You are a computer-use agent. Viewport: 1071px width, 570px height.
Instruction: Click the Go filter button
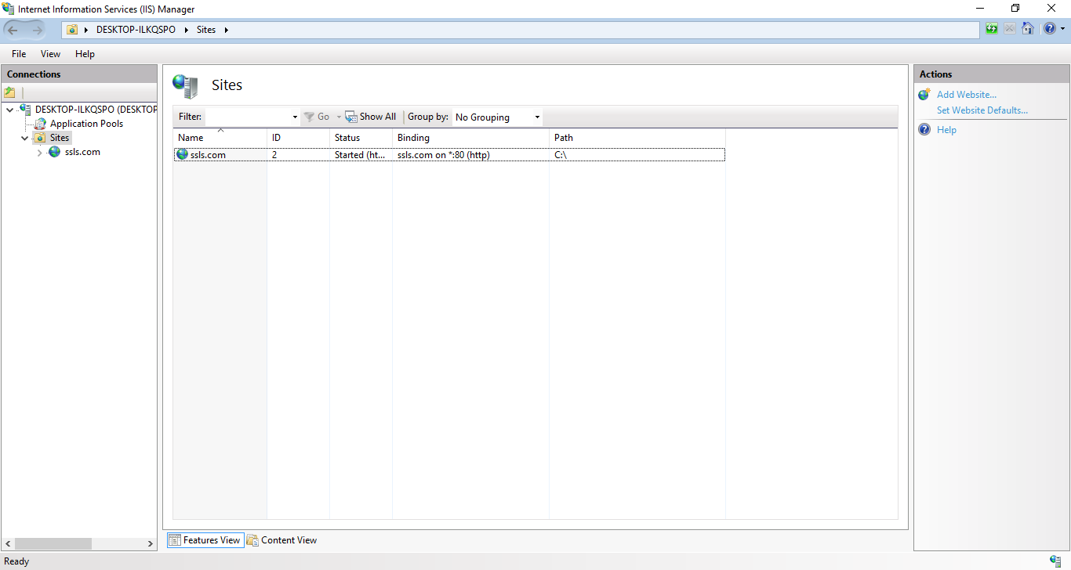[x=317, y=117]
